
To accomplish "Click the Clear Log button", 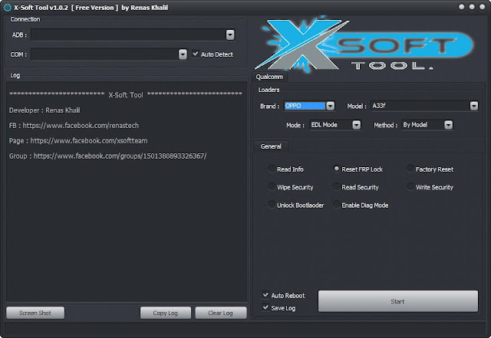I will point(221,313).
